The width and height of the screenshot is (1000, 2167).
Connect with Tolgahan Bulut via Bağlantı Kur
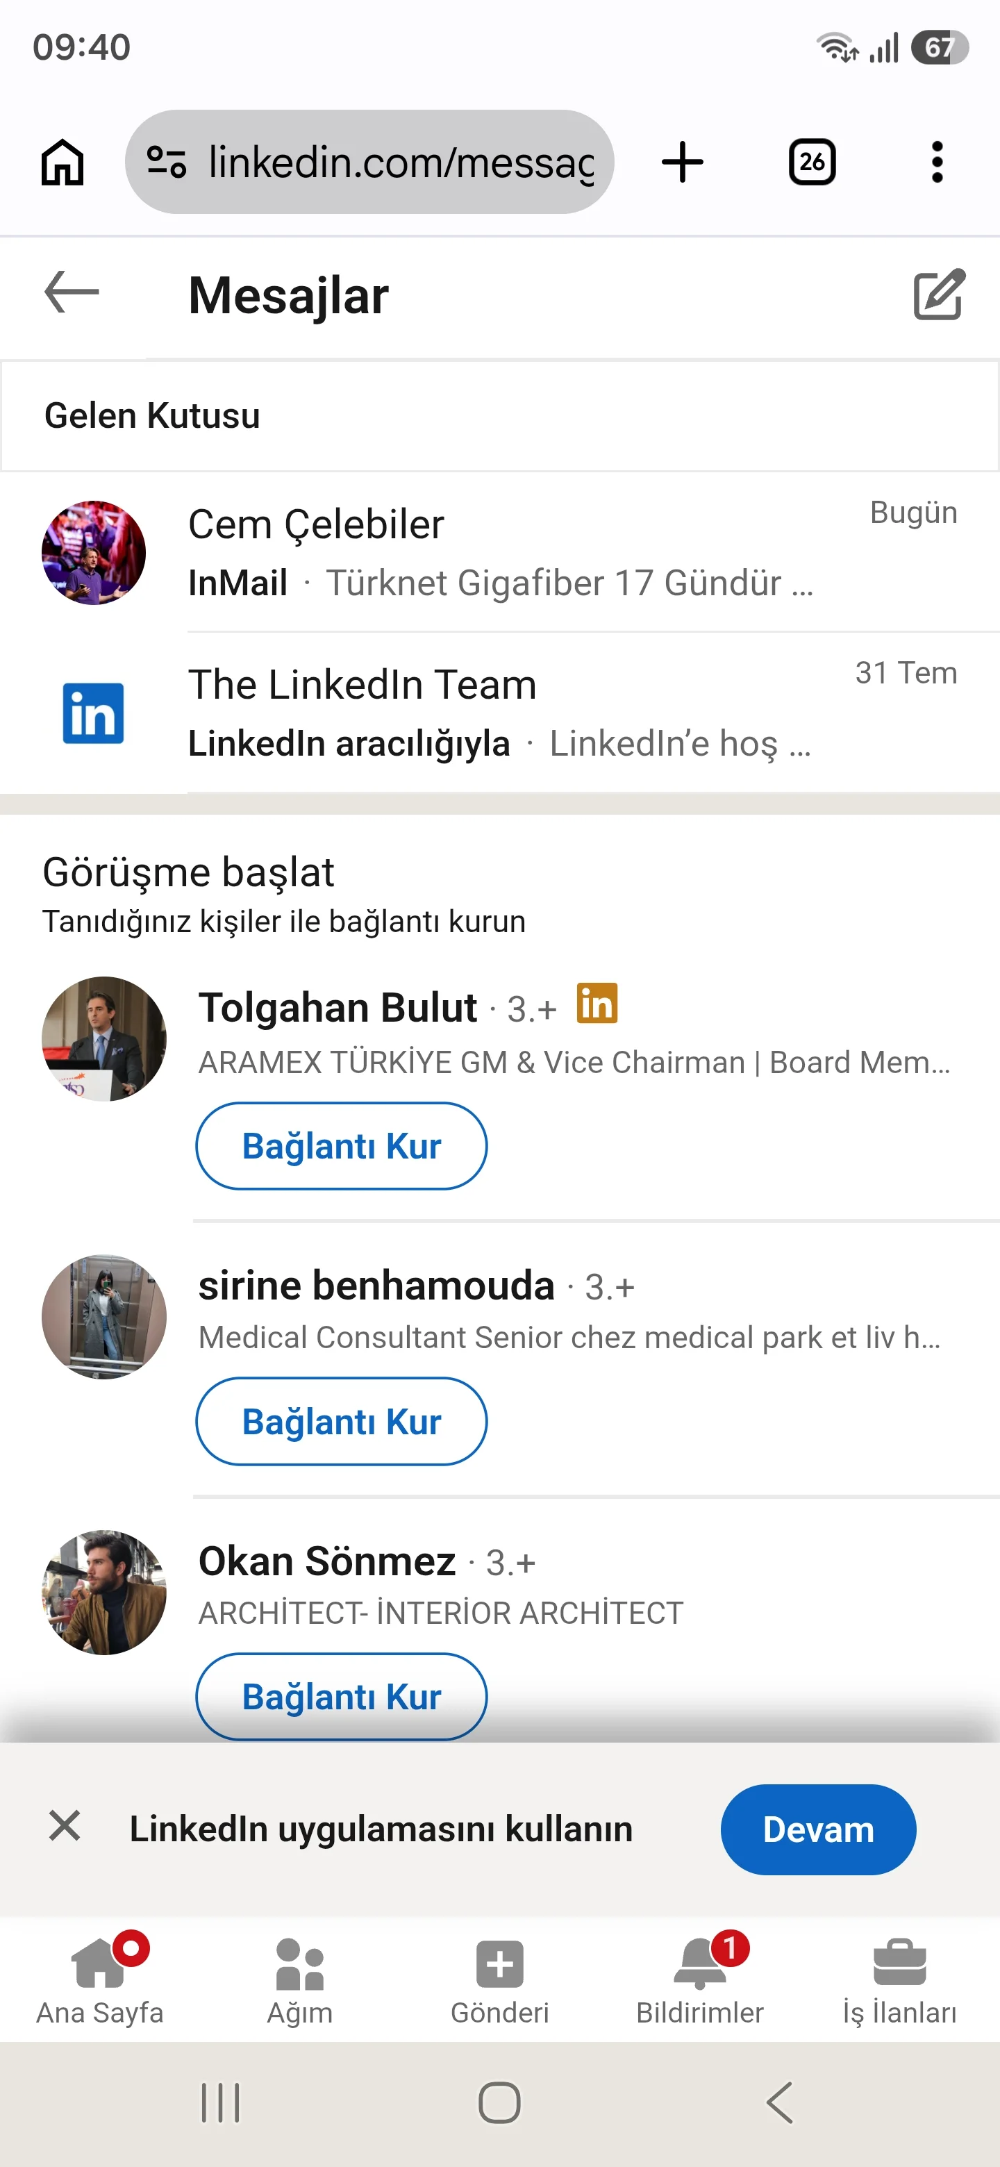pyautogui.click(x=342, y=1146)
